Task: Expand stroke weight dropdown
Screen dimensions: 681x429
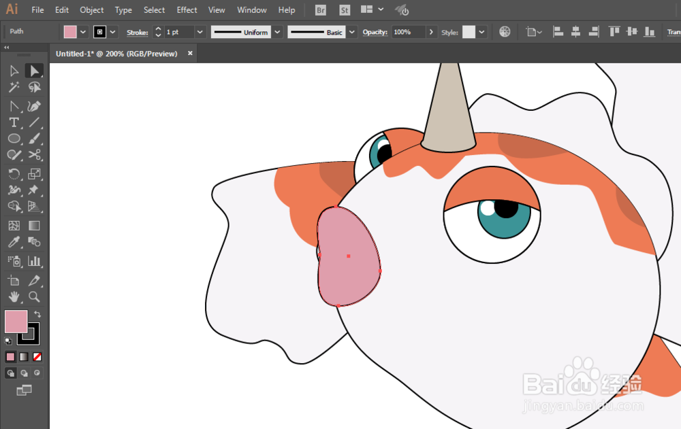Action: [x=200, y=32]
